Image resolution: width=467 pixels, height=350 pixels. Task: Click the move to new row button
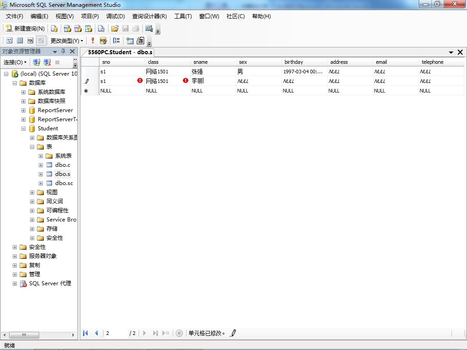pyautogui.click(x=166, y=333)
